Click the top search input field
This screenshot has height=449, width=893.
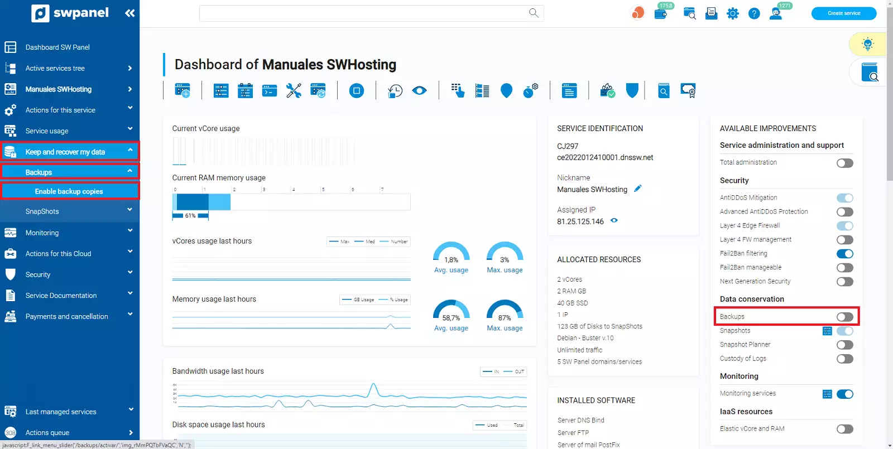click(x=363, y=13)
